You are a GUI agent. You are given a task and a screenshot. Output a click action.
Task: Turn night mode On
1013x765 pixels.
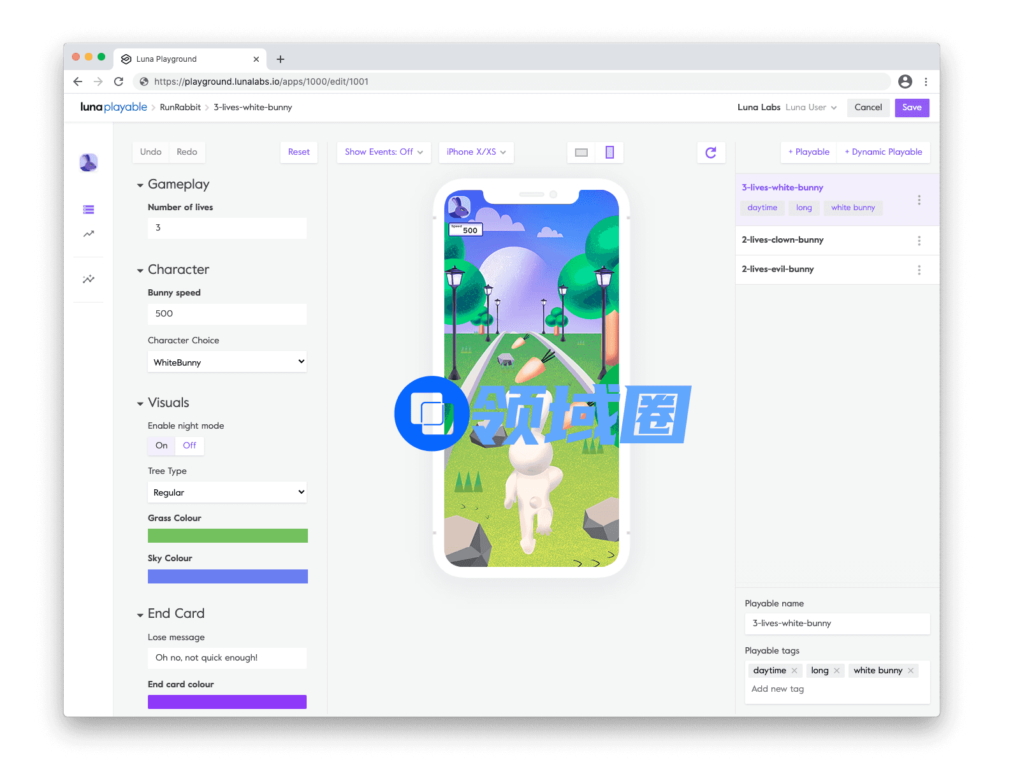pos(161,445)
